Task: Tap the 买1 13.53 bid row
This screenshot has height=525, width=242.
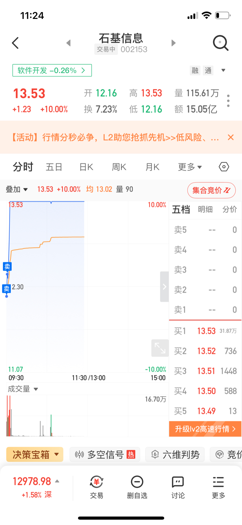Action: pos(205,331)
